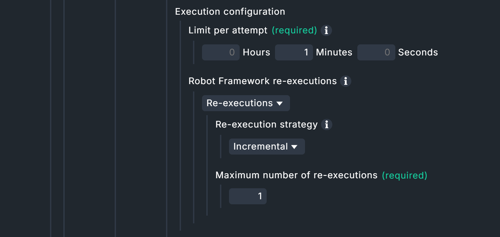Screen dimensions: 500x237
Task: Select the Hours input field
Action: [x=221, y=52]
